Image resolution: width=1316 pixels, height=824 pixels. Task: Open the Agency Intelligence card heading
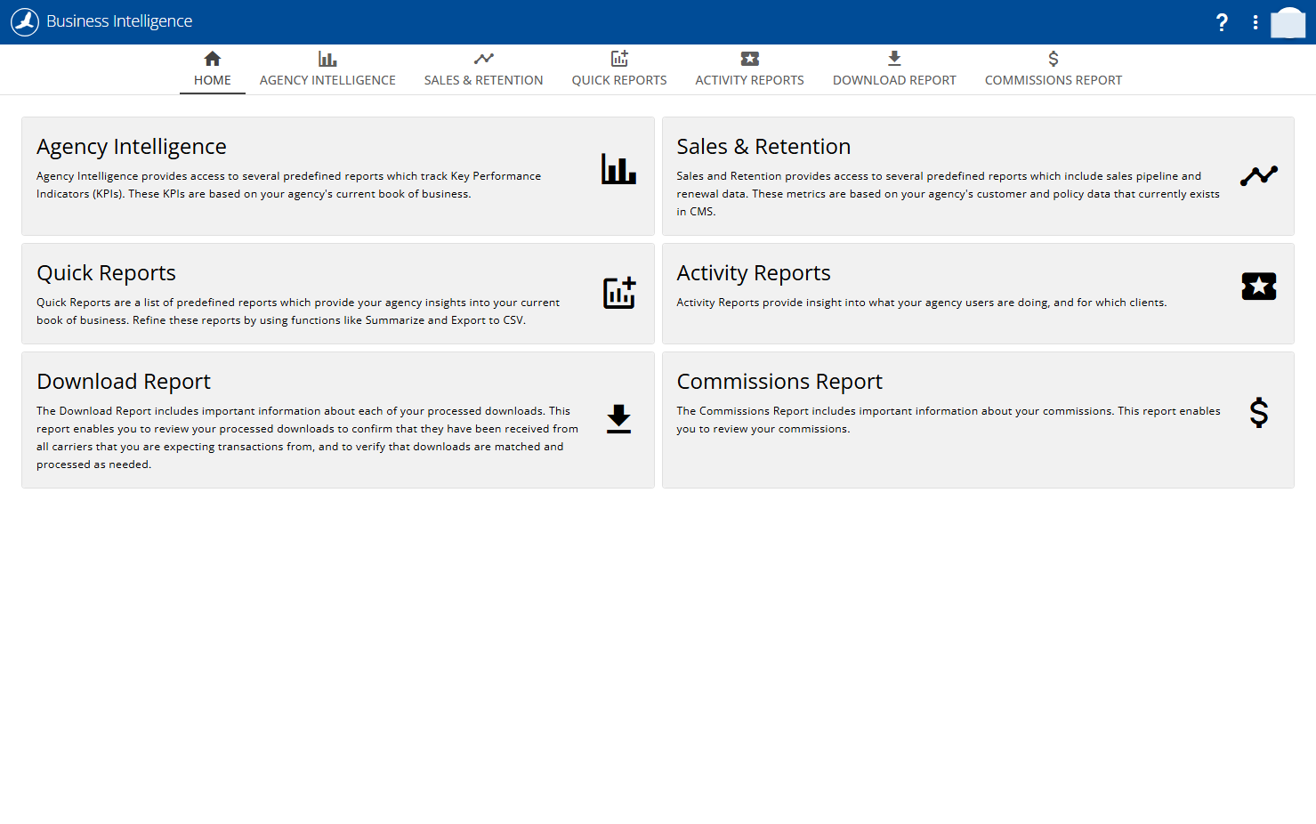132,147
